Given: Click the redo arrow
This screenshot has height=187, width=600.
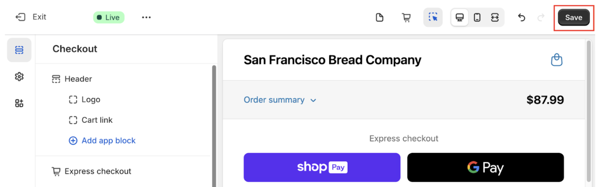Looking at the screenshot, I should coord(541,17).
